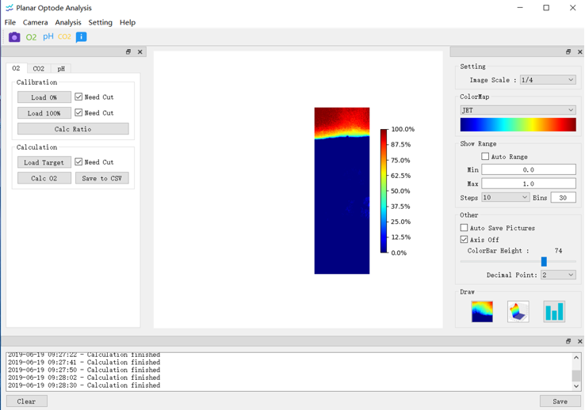Close the right Setting panel

(579, 51)
